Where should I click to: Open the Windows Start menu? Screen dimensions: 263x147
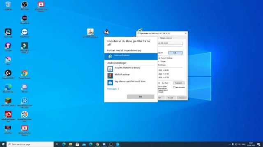[3, 144]
